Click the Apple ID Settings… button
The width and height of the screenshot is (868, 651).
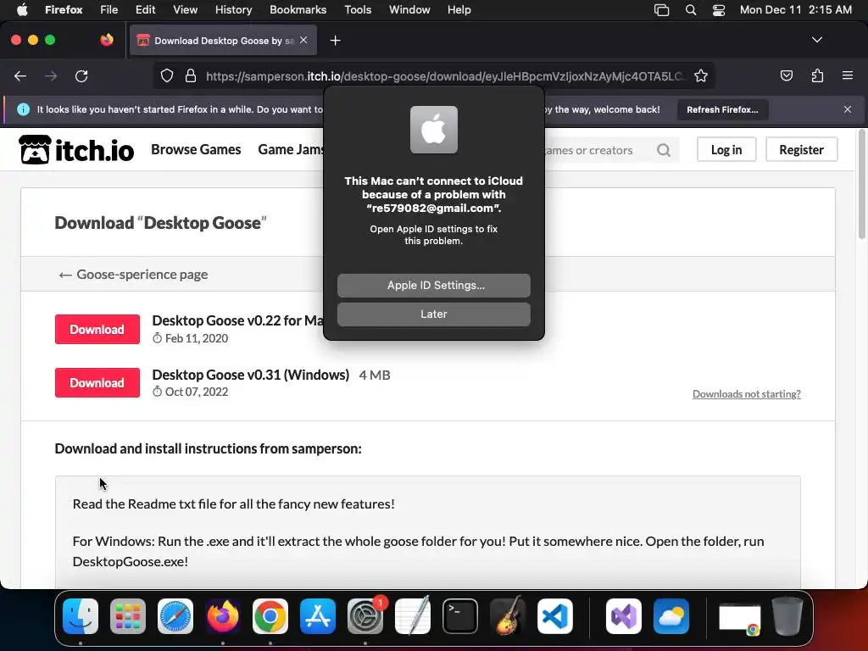[433, 285]
